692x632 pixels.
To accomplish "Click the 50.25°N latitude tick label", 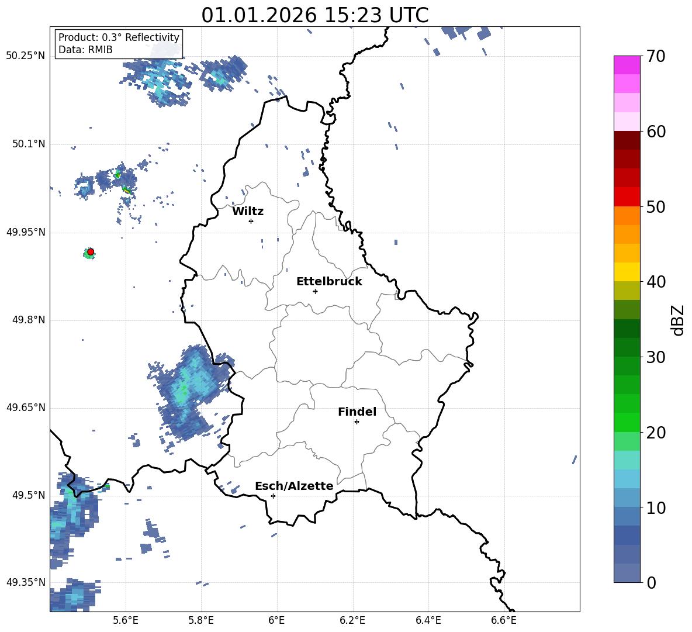I will click(26, 56).
